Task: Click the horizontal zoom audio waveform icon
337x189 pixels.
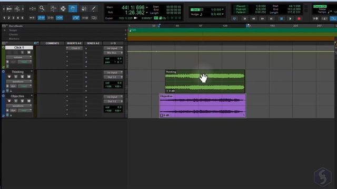Action: 9,9
